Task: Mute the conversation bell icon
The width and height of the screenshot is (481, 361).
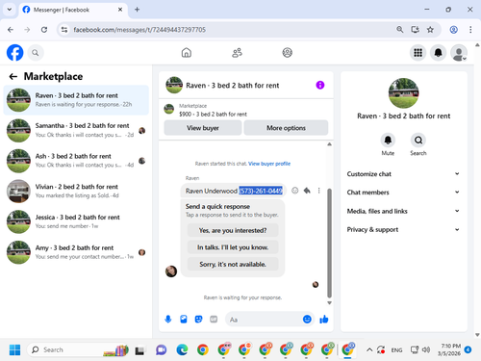Action: (x=388, y=141)
